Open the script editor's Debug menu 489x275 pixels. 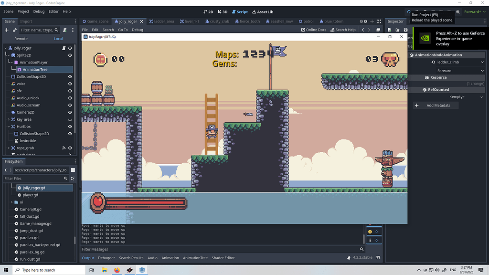[137, 29]
